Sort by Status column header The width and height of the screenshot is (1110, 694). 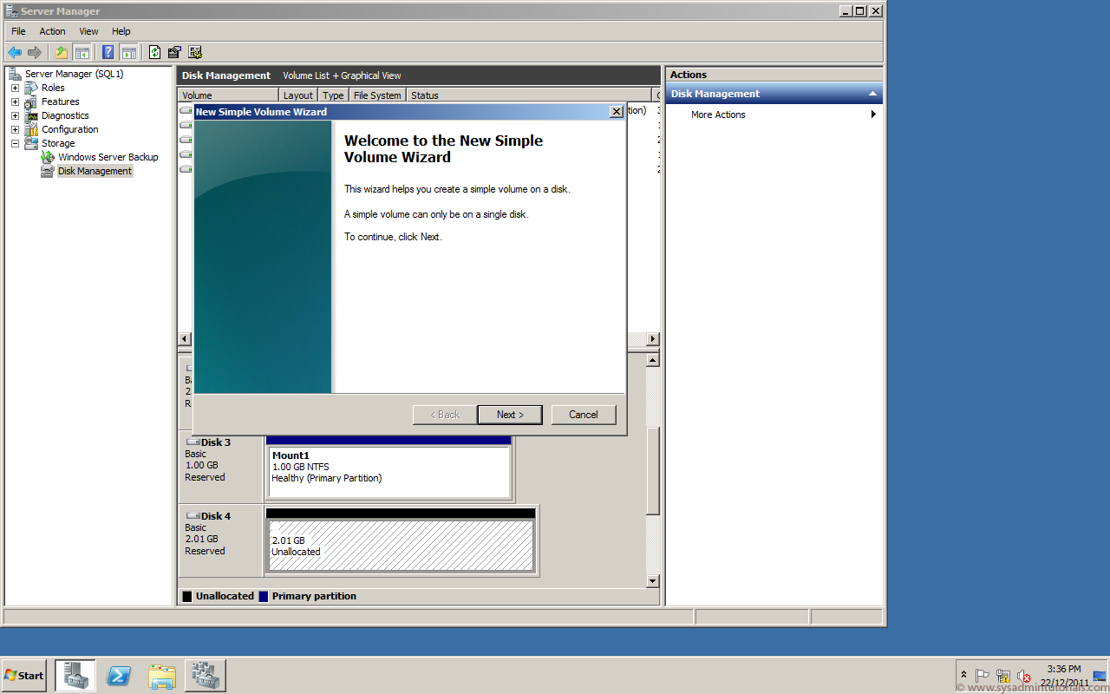[x=529, y=95]
